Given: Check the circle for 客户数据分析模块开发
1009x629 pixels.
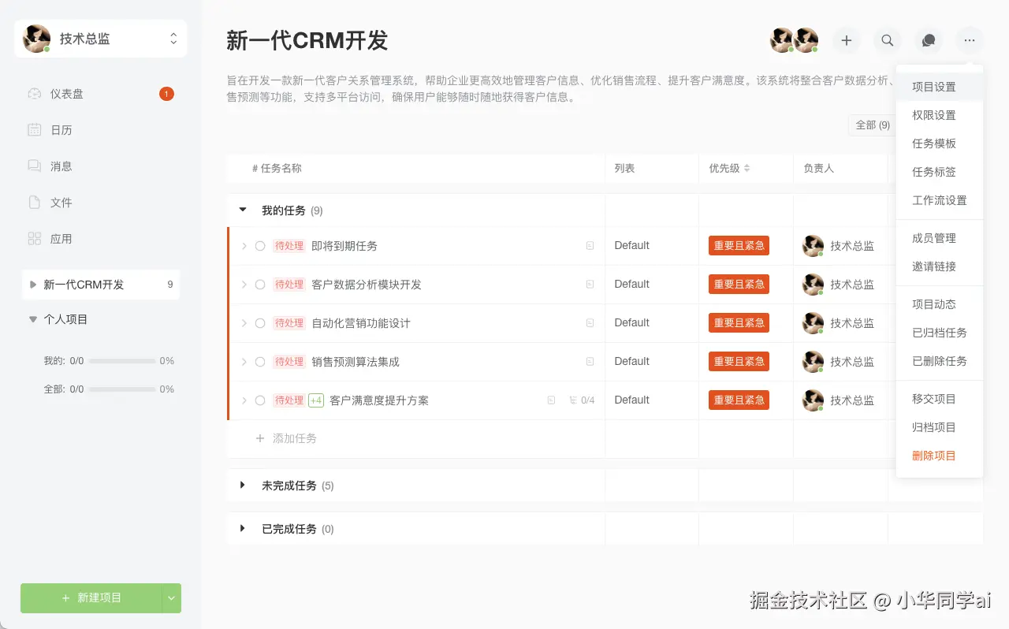Looking at the screenshot, I should click(x=260, y=285).
